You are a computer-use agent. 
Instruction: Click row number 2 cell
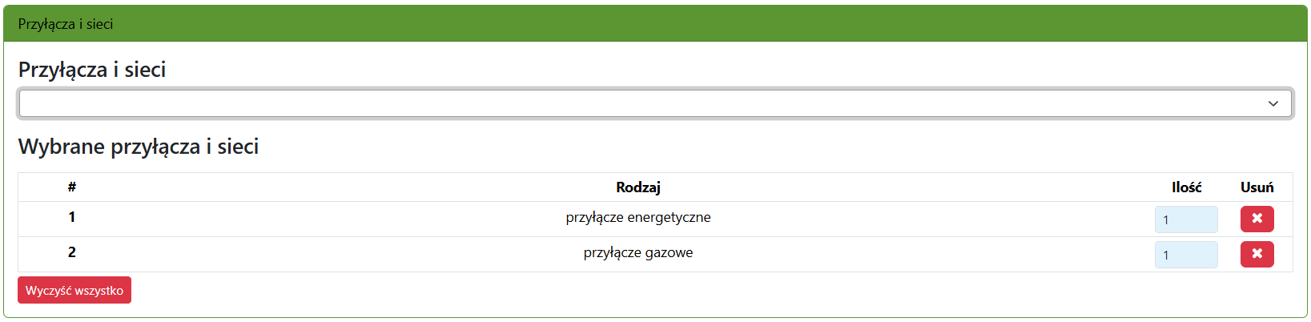(72, 252)
